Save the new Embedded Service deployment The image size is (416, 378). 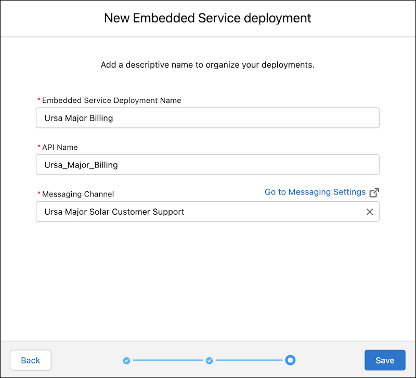tap(385, 360)
